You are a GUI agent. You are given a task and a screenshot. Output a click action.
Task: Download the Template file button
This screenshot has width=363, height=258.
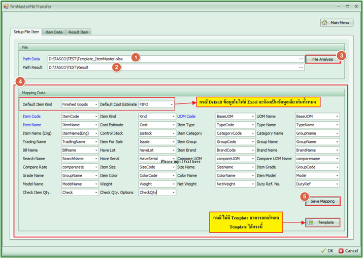pyautogui.click(x=322, y=223)
